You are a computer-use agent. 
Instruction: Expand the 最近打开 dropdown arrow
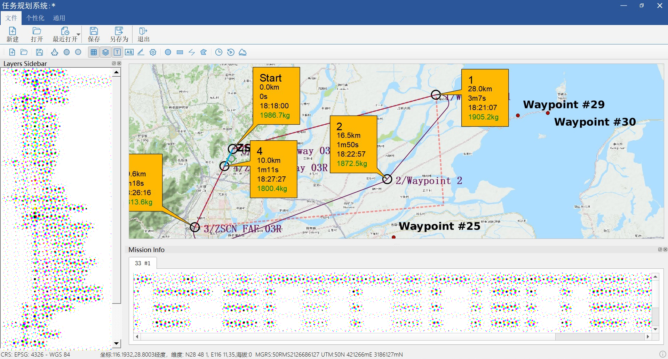(79, 34)
